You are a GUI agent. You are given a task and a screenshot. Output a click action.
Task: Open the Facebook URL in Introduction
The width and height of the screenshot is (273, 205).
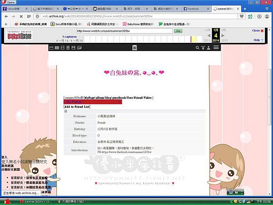point(126,152)
